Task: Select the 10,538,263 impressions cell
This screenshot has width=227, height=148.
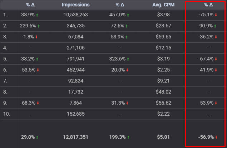Action: (75, 15)
